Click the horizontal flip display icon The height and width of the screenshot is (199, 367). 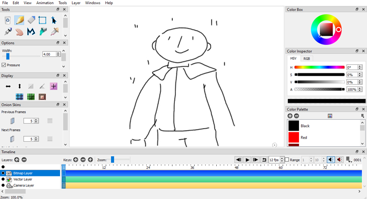[x=8, y=86]
